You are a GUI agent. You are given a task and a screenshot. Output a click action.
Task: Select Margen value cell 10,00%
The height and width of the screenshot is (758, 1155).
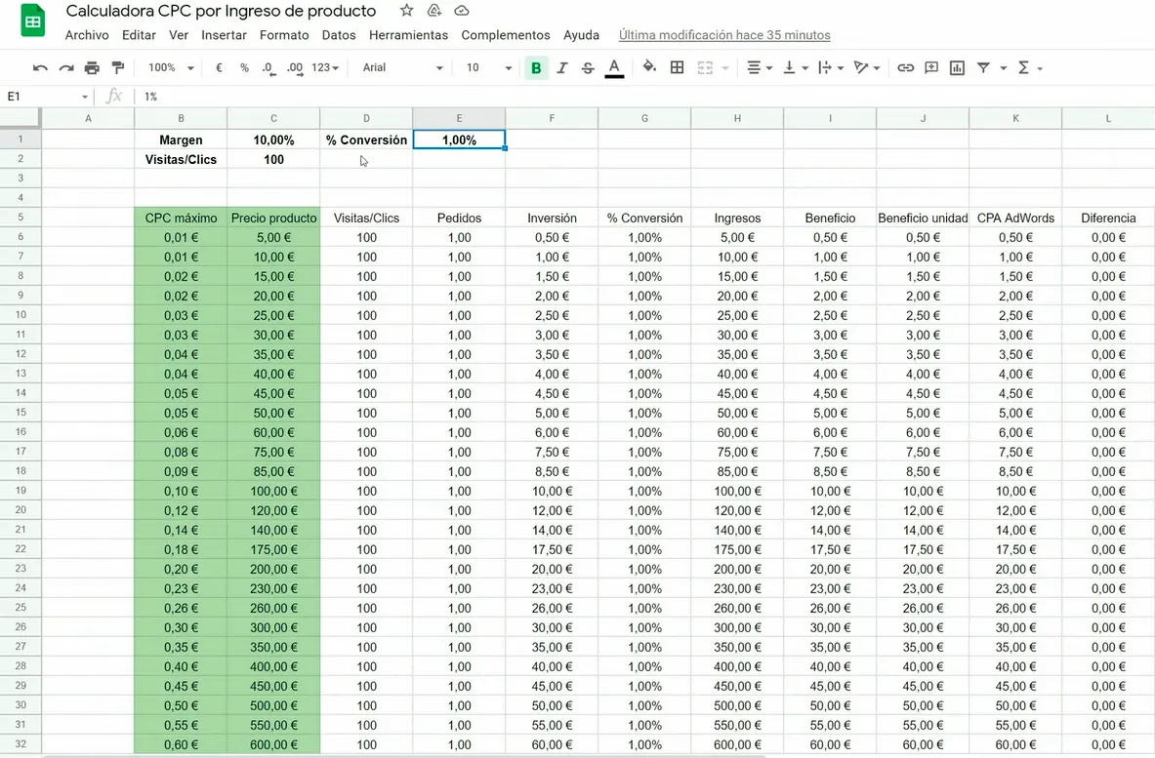(273, 140)
